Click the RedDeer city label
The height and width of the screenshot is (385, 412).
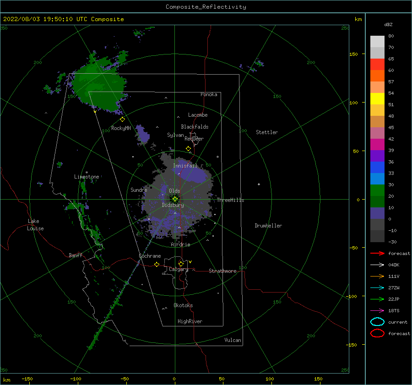[x=194, y=139]
